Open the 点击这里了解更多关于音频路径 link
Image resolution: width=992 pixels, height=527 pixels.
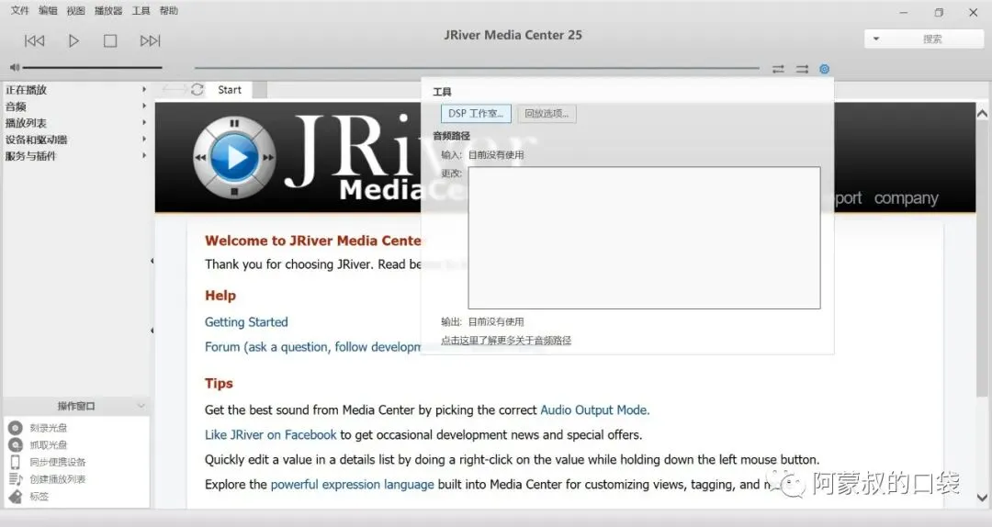[506, 341]
